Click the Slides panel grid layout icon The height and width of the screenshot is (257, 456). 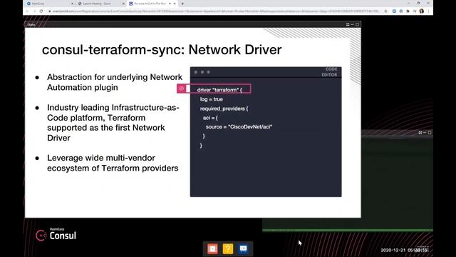(x=348, y=24)
